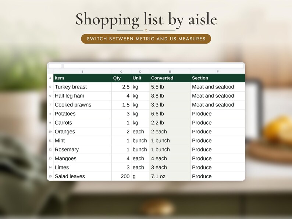
Task: Click the 'kg' unit for Carrots
Action: pos(140,123)
